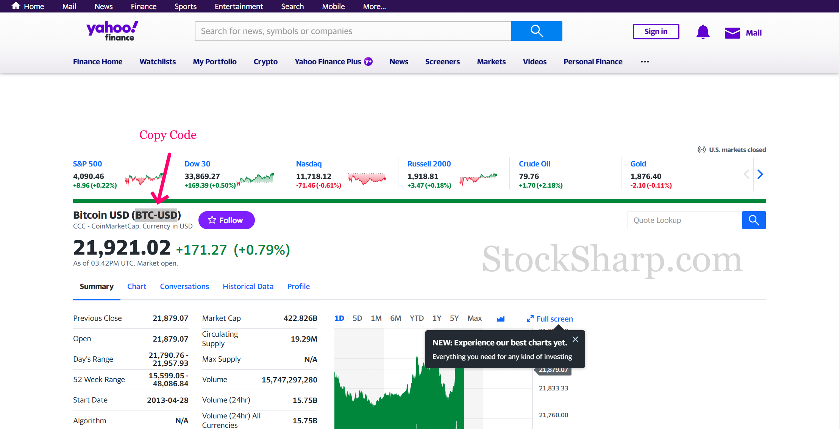This screenshot has height=429, width=840.
Task: Click Mobile in the top purple bar
Action: tap(333, 6)
